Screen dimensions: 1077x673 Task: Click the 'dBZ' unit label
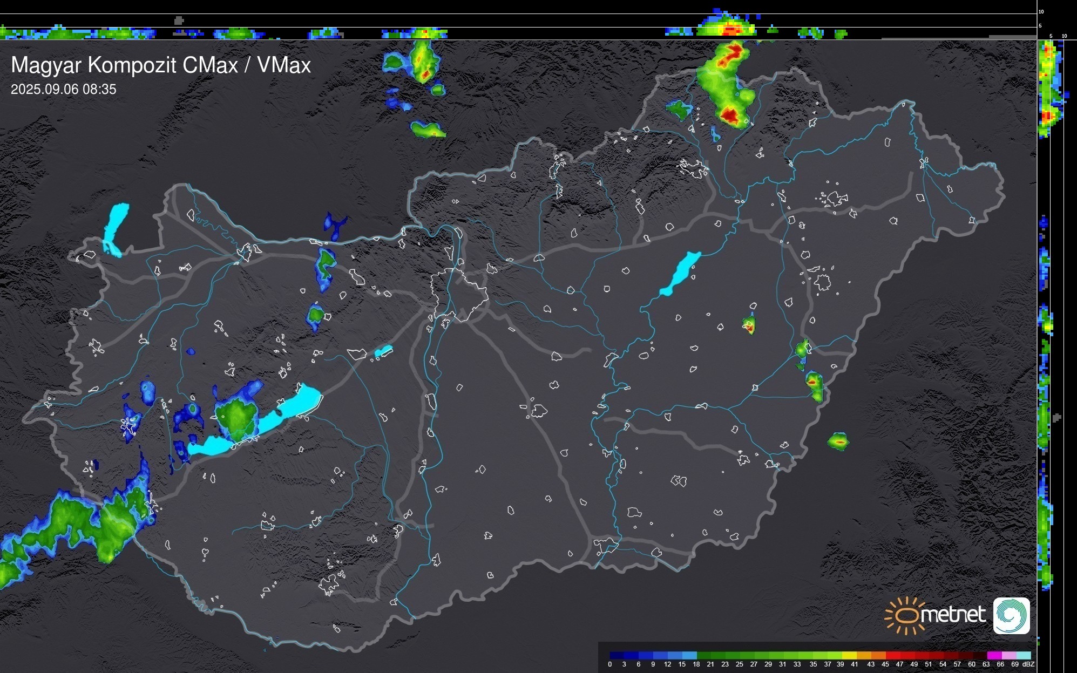(1027, 664)
